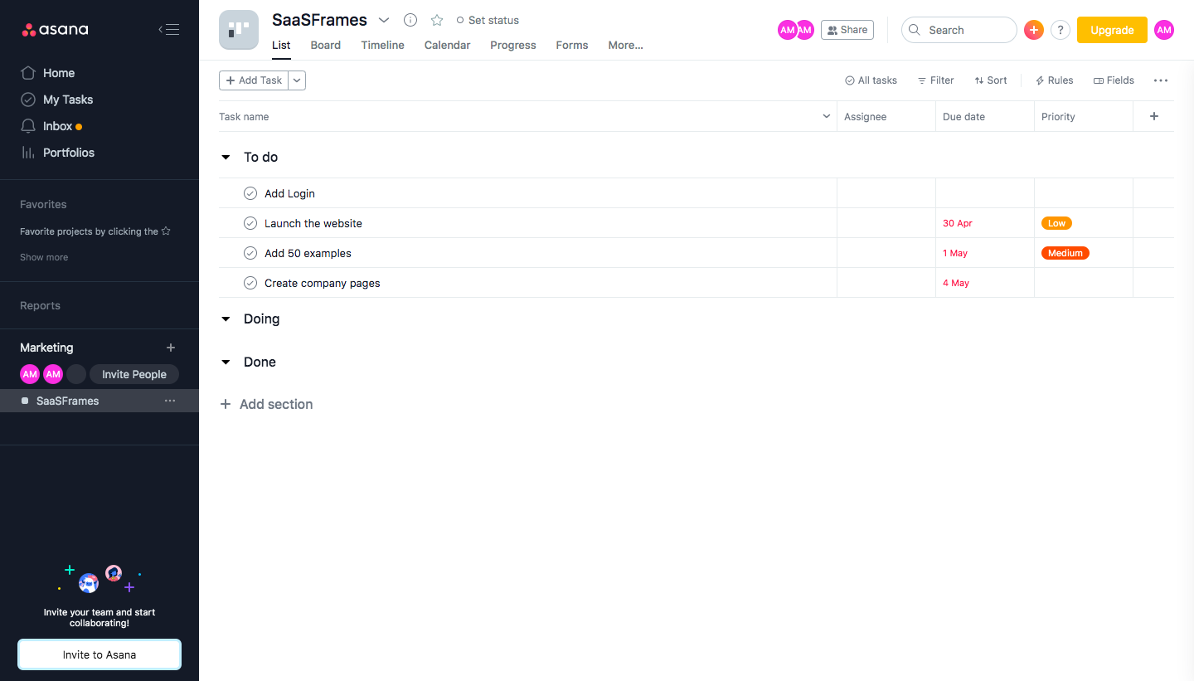The height and width of the screenshot is (681, 1194).
Task: Collapse the sidebar with hamburger arrow icon
Action: pyautogui.click(x=168, y=30)
